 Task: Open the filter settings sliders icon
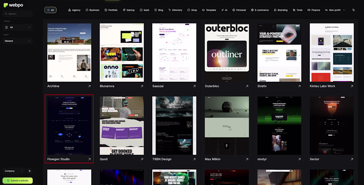coord(353,10)
